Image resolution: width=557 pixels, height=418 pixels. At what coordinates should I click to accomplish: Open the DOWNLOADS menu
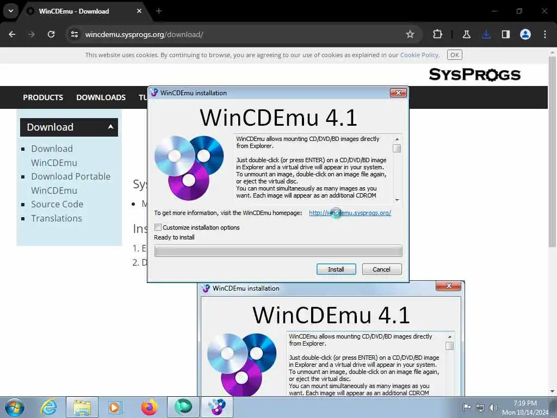(x=101, y=97)
